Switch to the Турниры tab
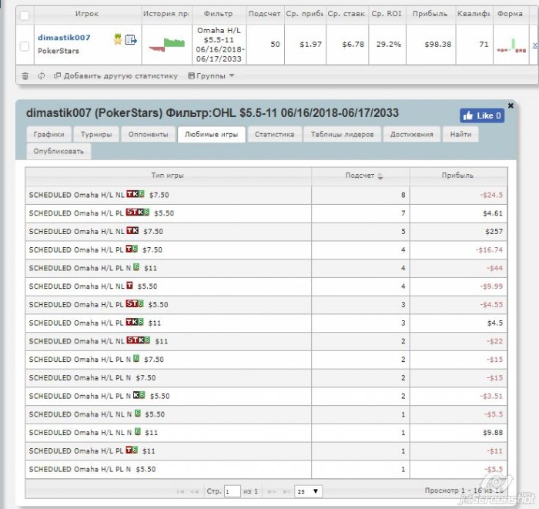This screenshot has height=509, width=539. click(x=96, y=135)
